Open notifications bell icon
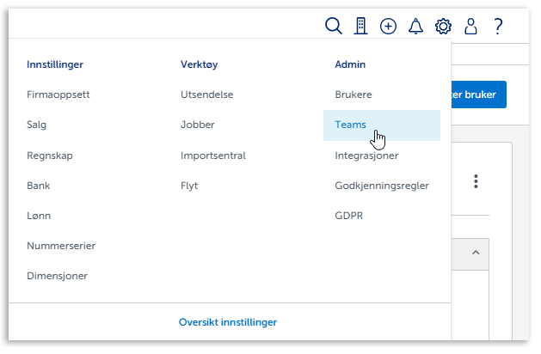541x354 pixels. pyautogui.click(x=415, y=27)
